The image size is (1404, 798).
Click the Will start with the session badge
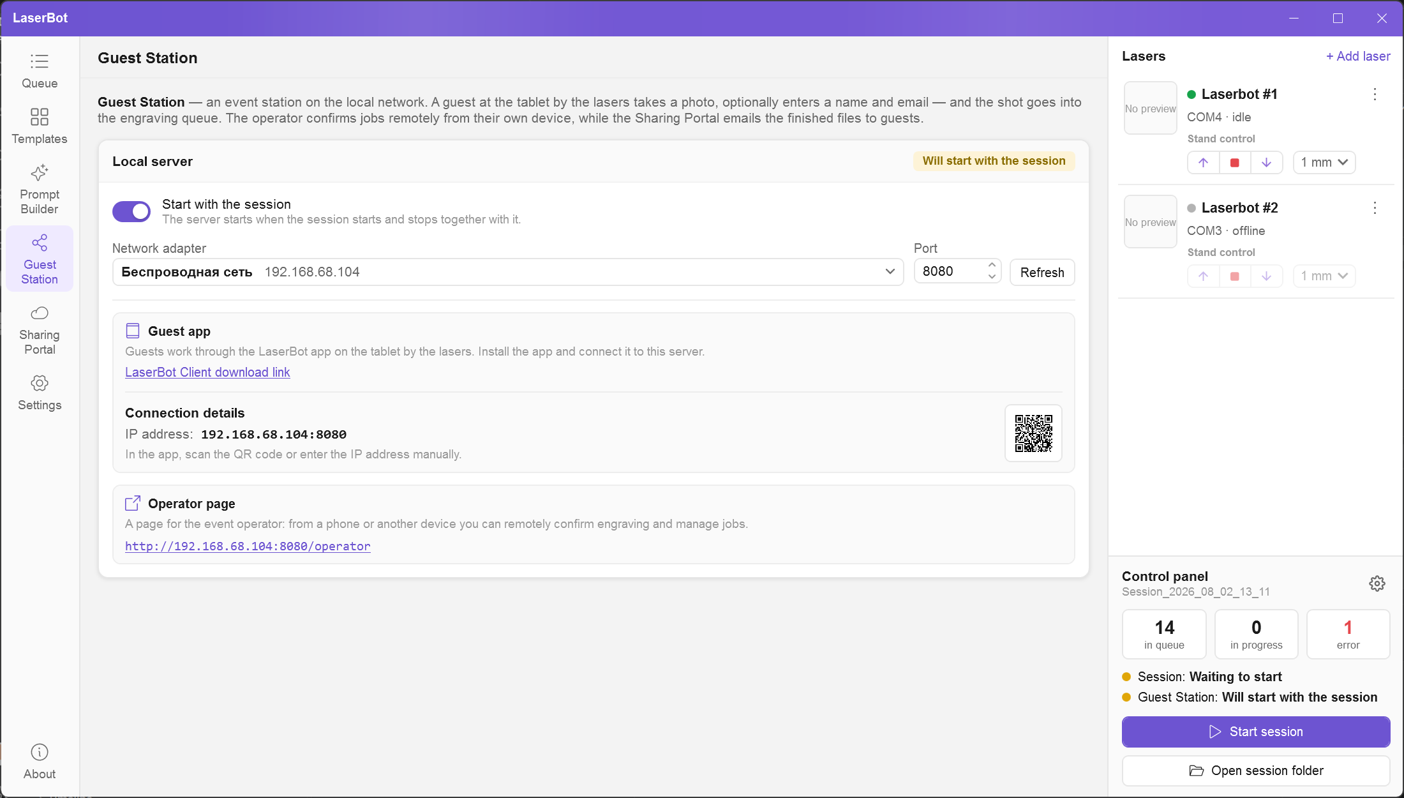[994, 161]
